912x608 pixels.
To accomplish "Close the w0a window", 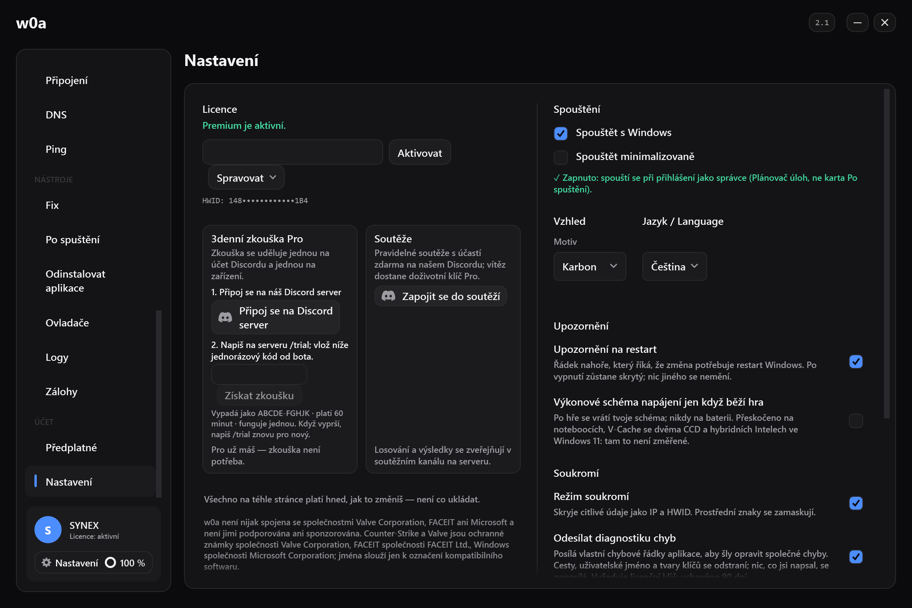I will (884, 22).
